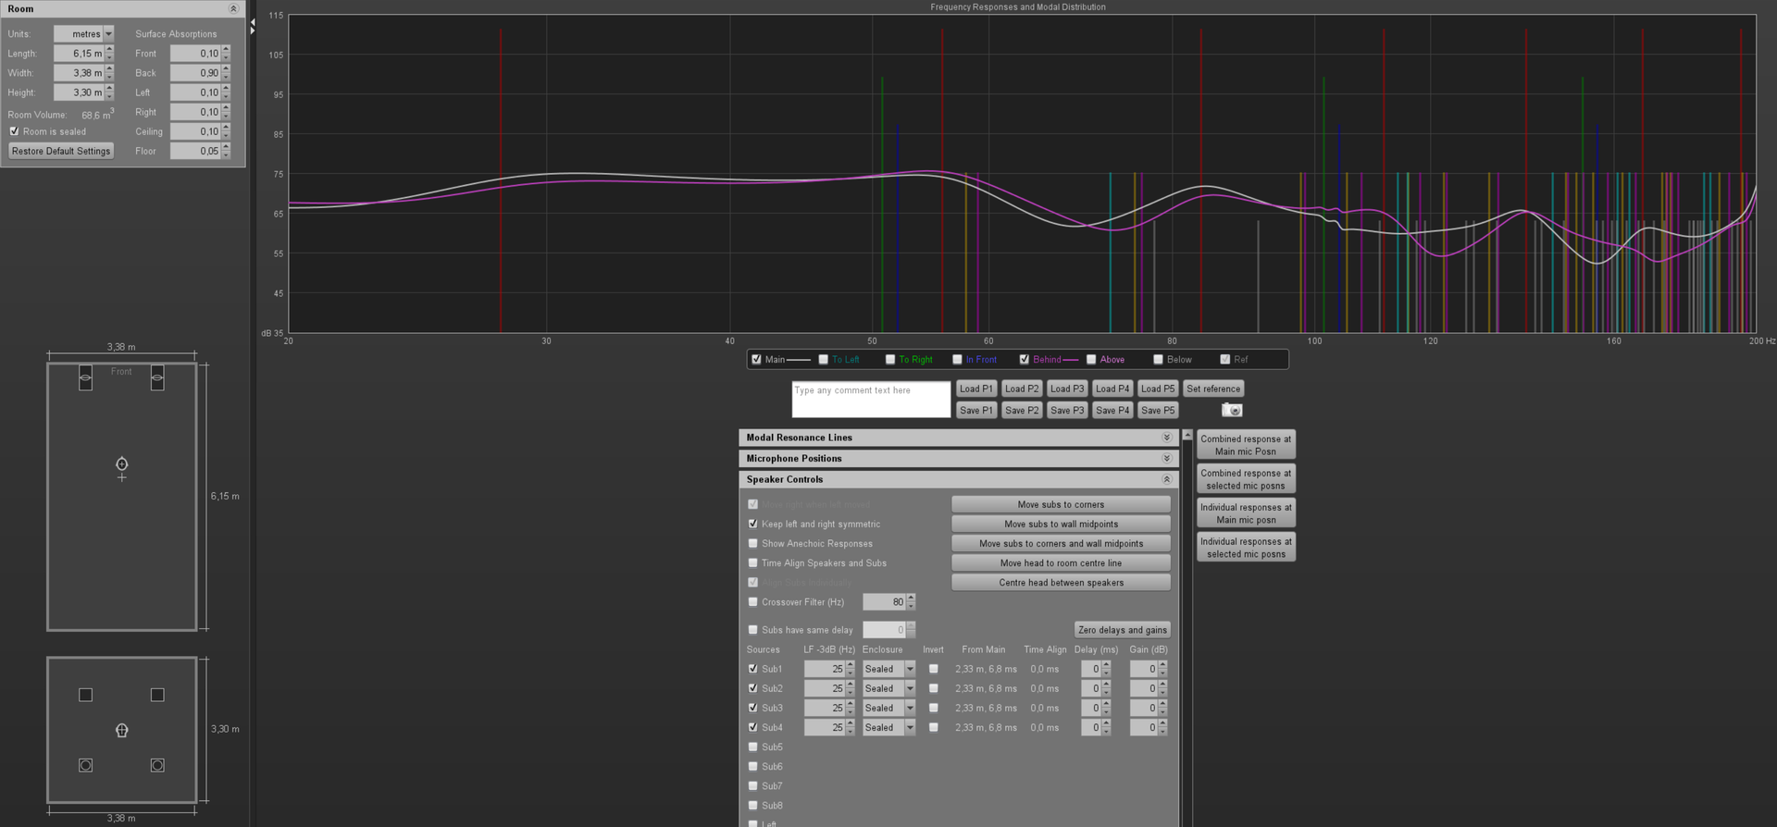The image size is (1777, 827).
Task: Enable the To Right response checkbox
Action: [x=890, y=360]
